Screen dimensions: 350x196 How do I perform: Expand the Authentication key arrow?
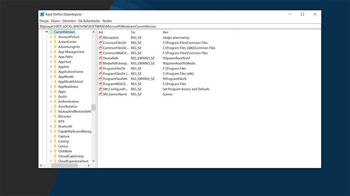[50, 102]
